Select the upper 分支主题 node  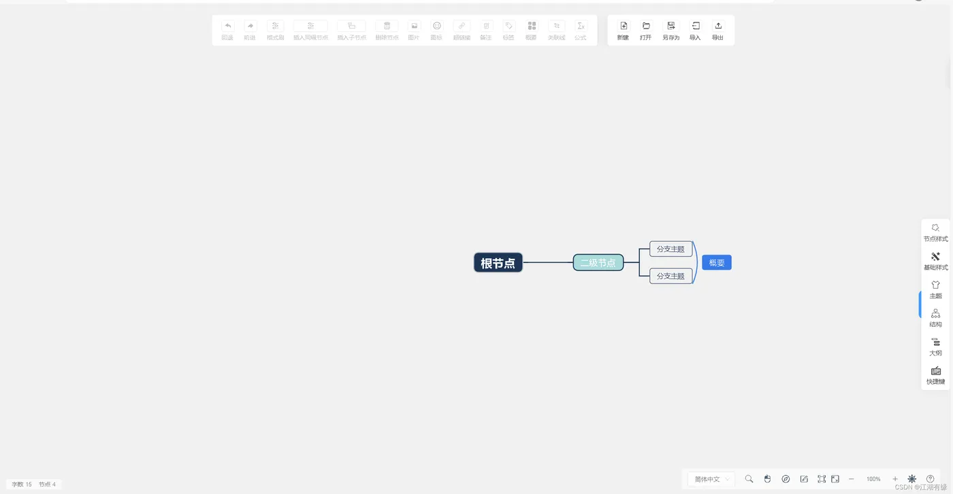coord(671,249)
